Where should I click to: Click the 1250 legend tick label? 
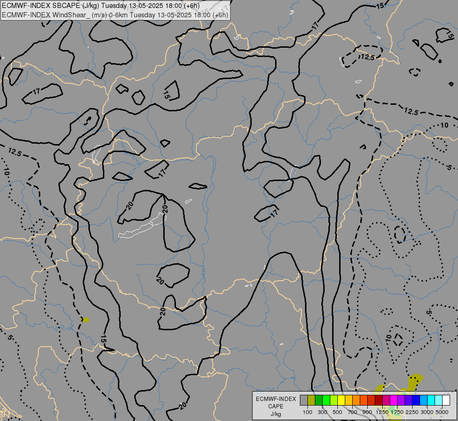point(382,412)
